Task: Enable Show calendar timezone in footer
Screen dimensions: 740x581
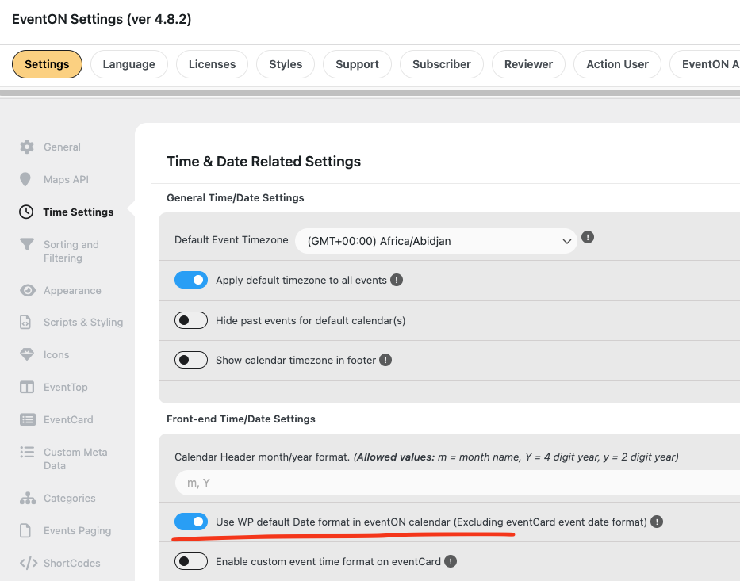Action: (191, 360)
